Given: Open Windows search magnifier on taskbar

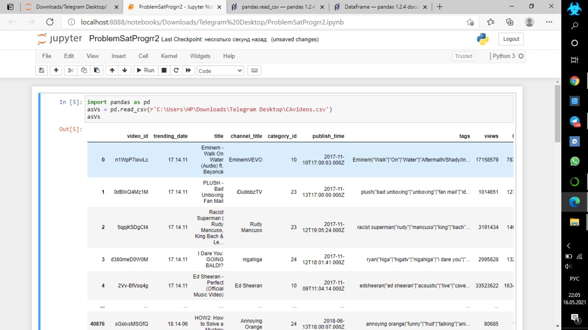Looking at the screenshot, I should click(575, 26).
